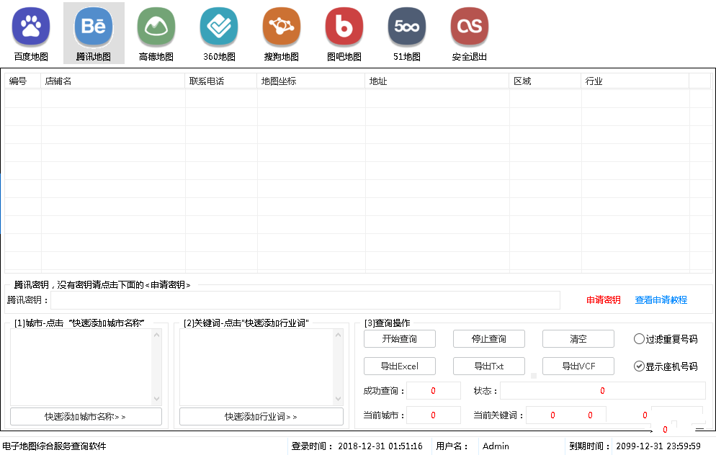Click the keyword list scroll up arrow
This screenshot has width=716, height=455.
[339, 335]
